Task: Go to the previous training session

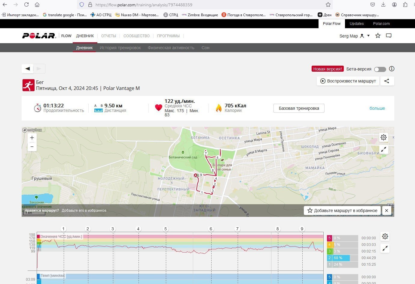Action: pyautogui.click(x=27, y=69)
